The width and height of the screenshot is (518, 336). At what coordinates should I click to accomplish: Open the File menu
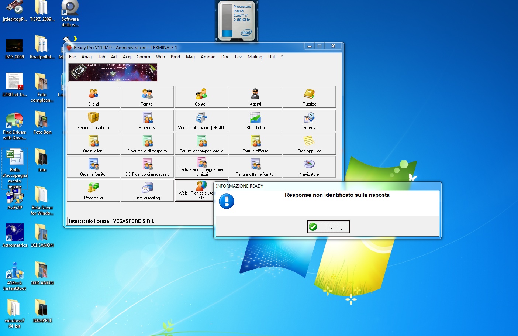[x=72, y=57]
